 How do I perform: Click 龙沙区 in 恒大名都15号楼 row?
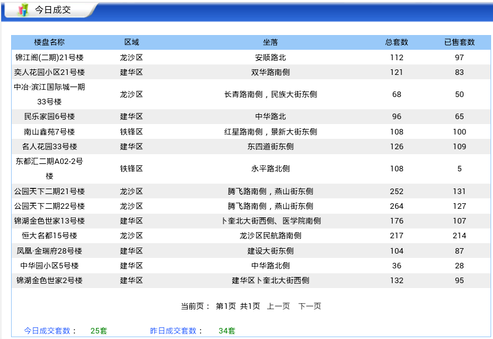(132, 235)
